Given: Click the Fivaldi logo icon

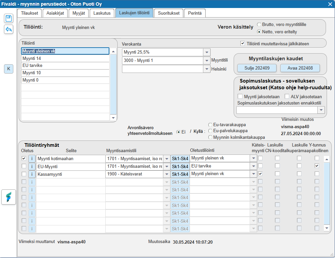Looking at the screenshot, I should (x=9, y=197).
